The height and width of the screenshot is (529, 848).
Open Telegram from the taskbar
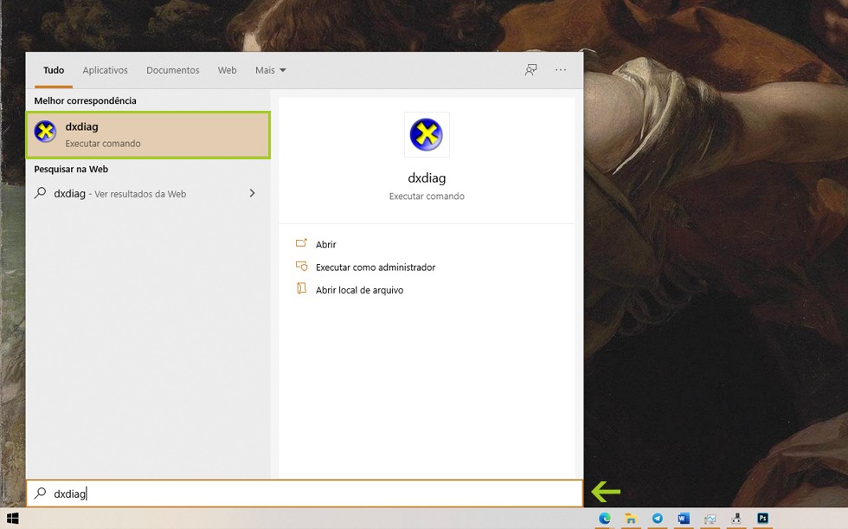[x=658, y=519]
